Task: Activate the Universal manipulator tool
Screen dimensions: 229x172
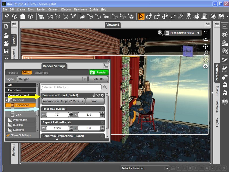Action: click(149, 16)
